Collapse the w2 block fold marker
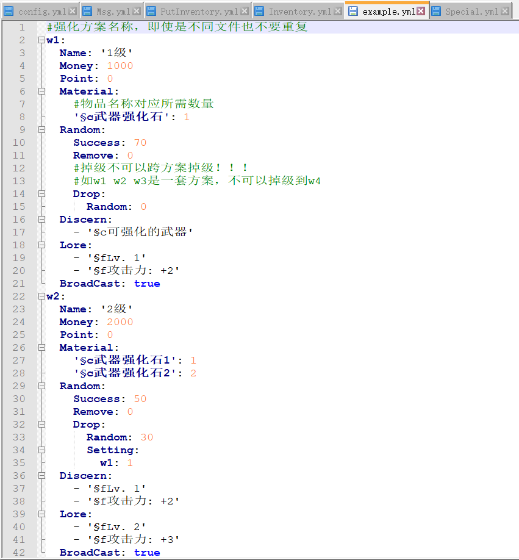The width and height of the screenshot is (519, 560). tap(41, 296)
